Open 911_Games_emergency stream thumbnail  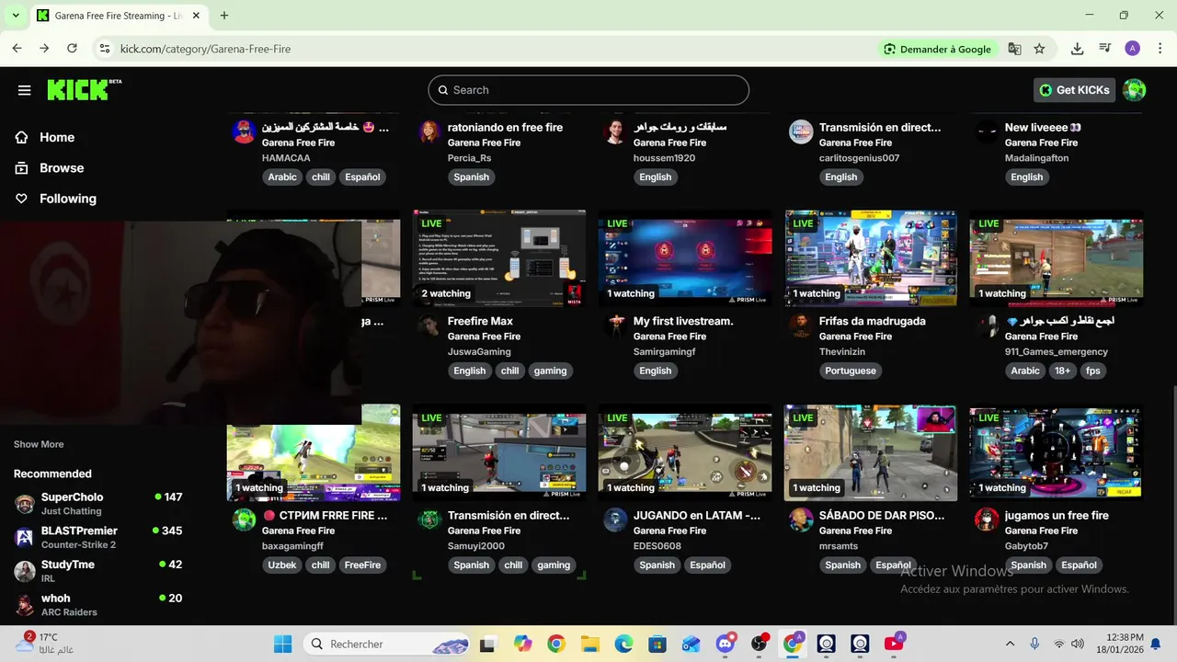[1057, 258]
